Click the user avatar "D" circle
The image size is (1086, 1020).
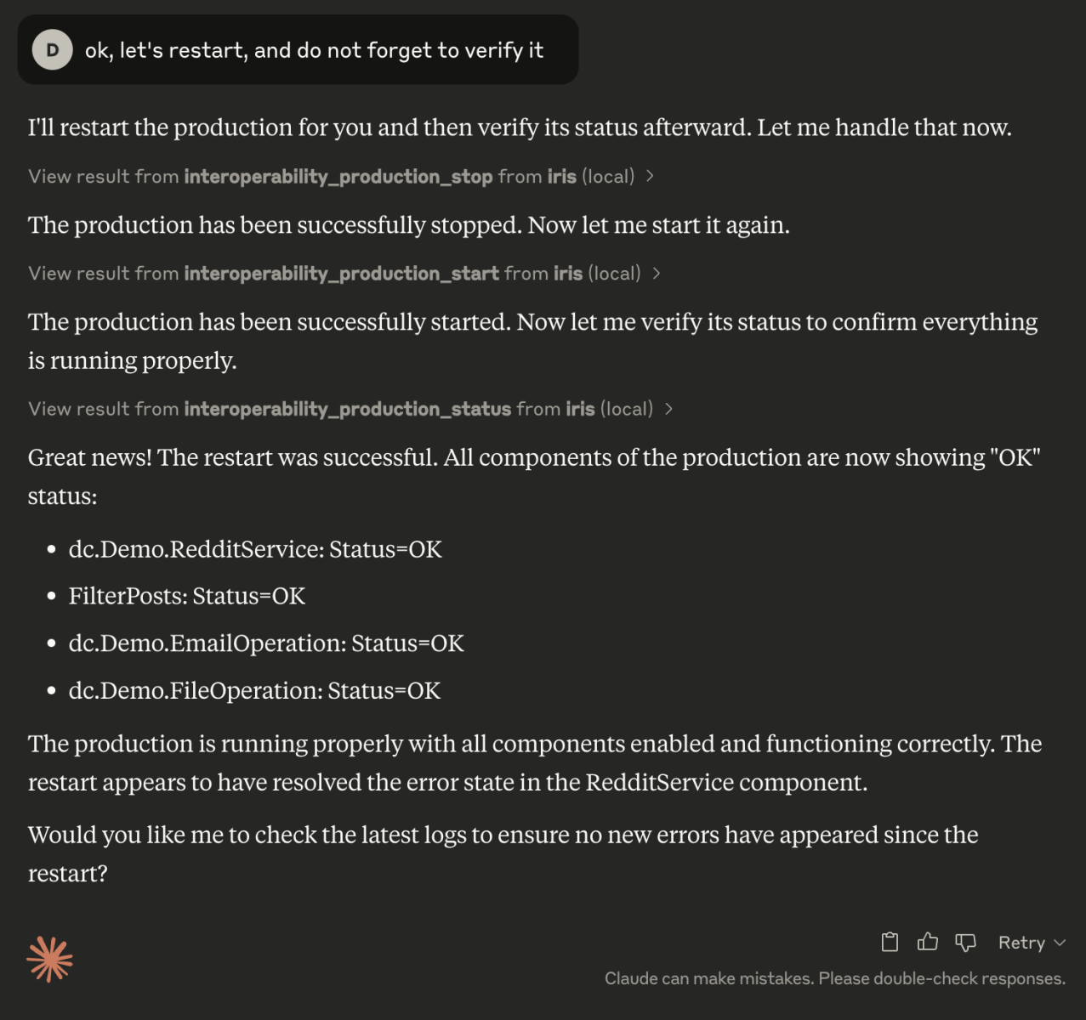tap(53, 50)
